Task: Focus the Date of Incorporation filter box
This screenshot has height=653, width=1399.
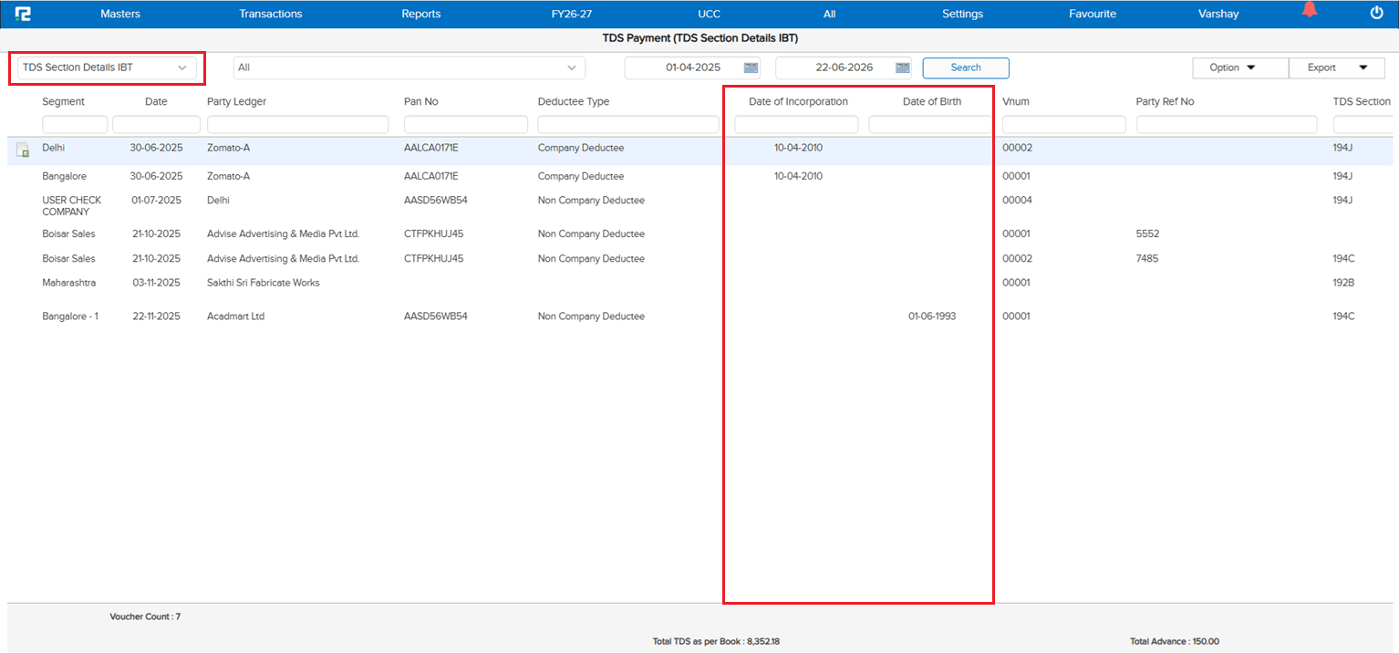Action: point(797,125)
